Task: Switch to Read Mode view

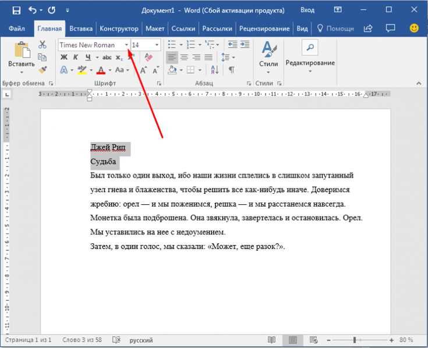Action: [271, 340]
